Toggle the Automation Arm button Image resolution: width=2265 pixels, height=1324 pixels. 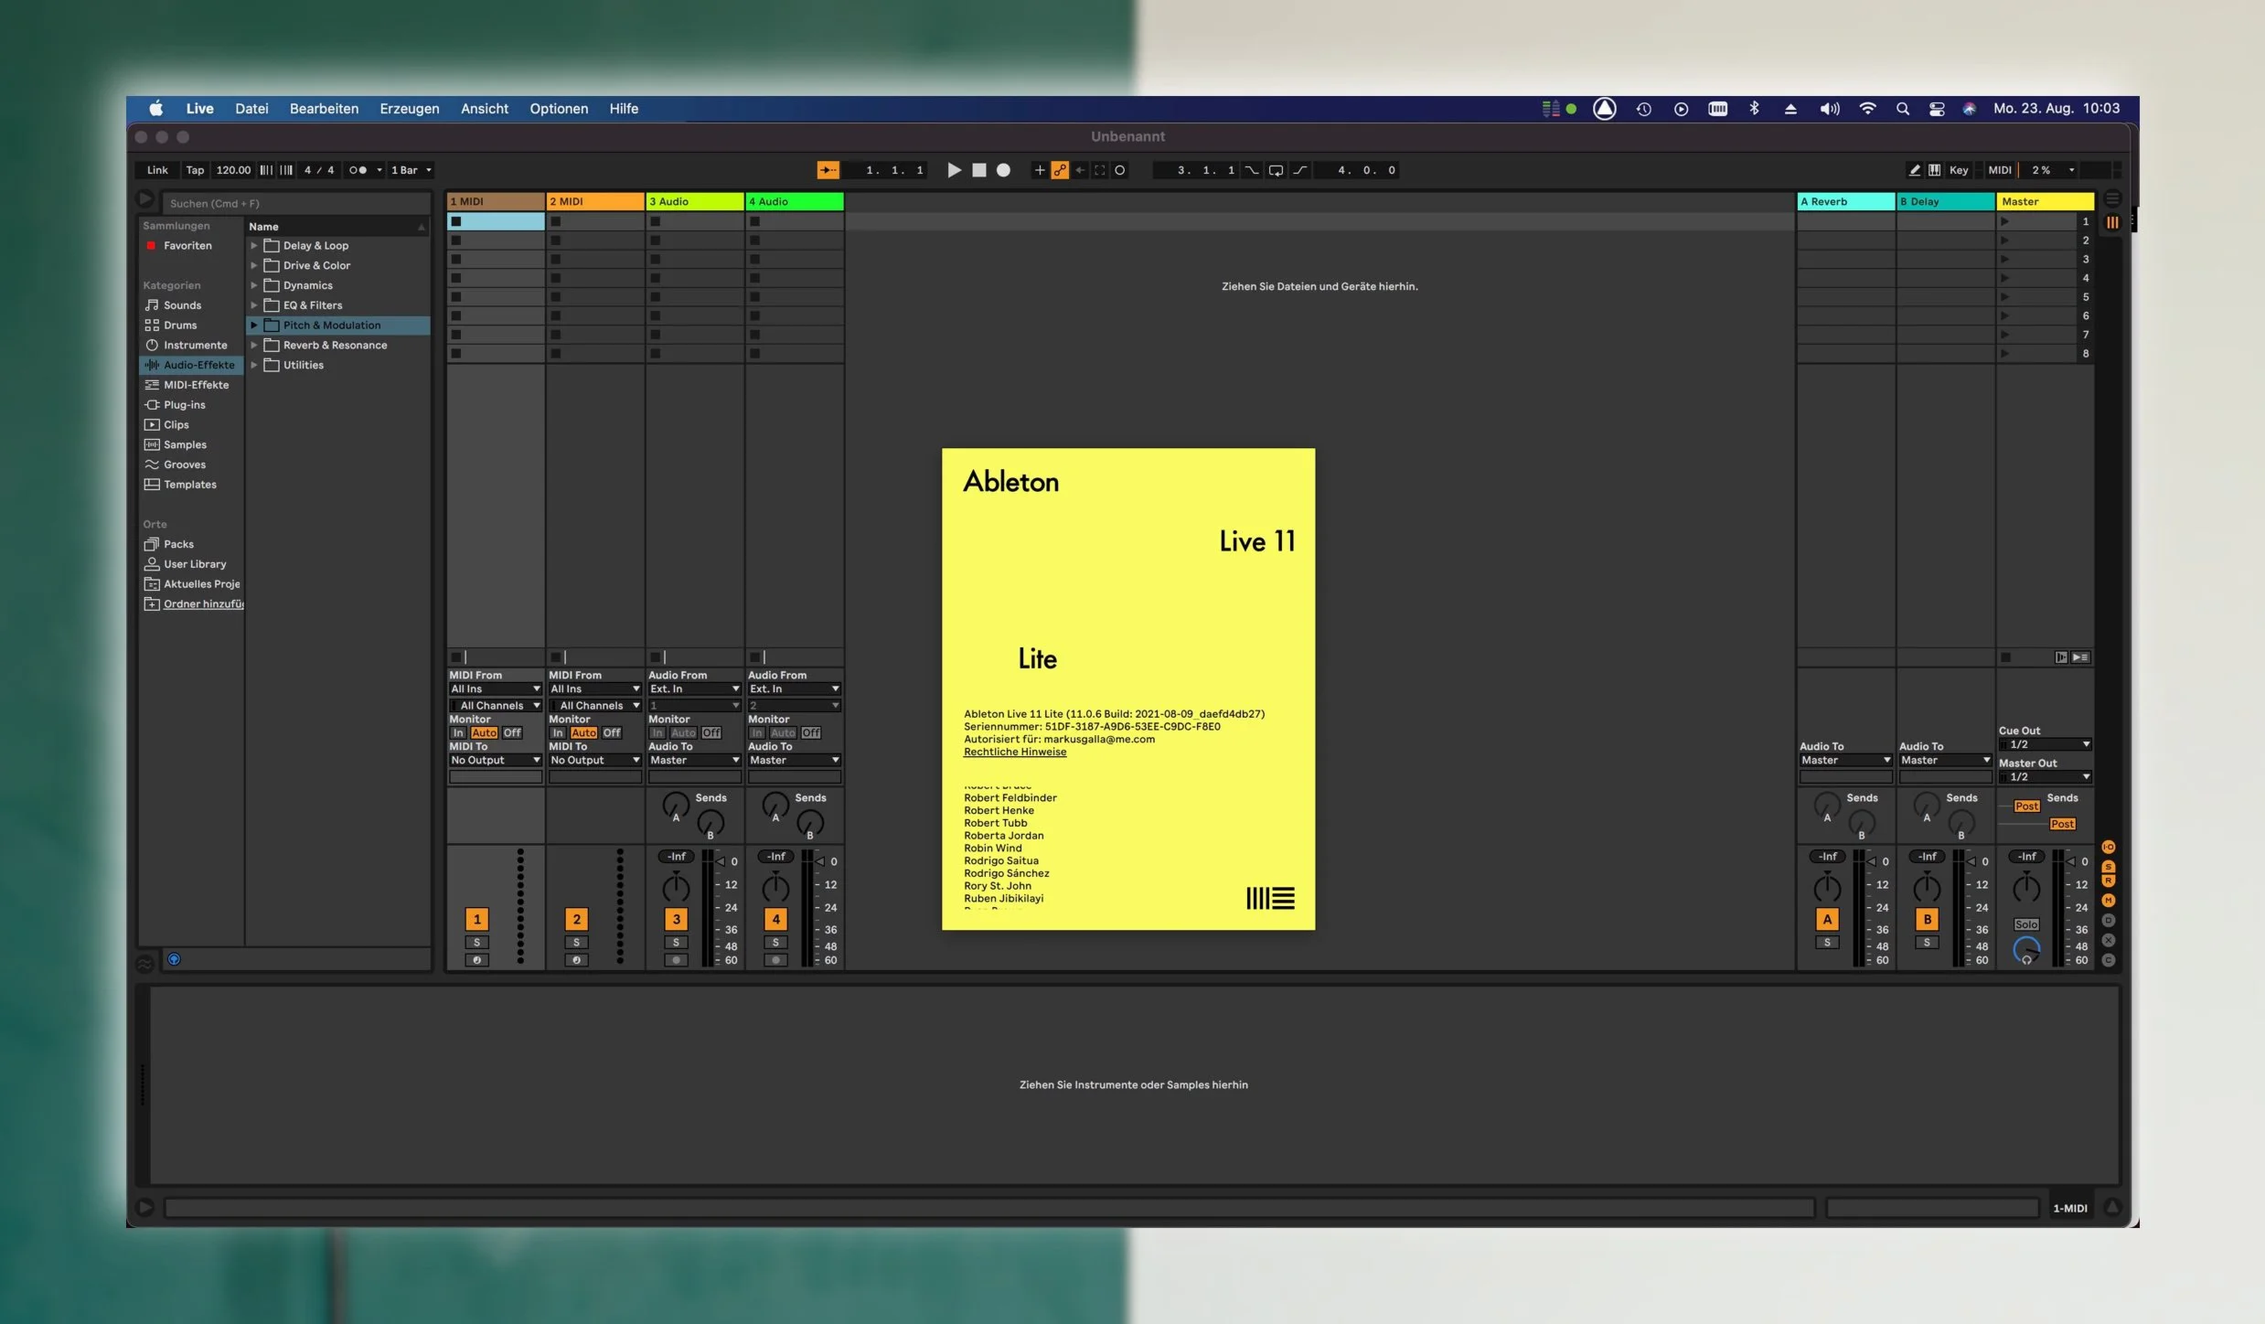[1060, 170]
